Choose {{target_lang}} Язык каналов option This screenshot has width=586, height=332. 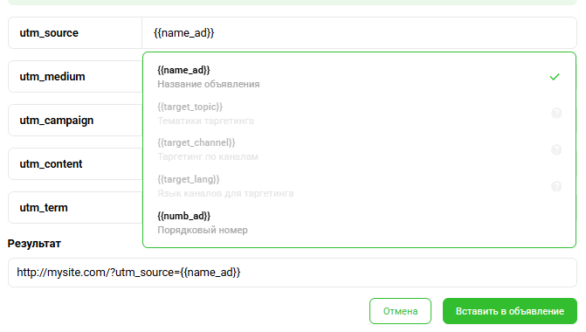pyautogui.click(x=359, y=186)
